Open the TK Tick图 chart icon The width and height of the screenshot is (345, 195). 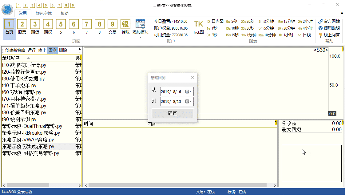pyautogui.click(x=198, y=25)
